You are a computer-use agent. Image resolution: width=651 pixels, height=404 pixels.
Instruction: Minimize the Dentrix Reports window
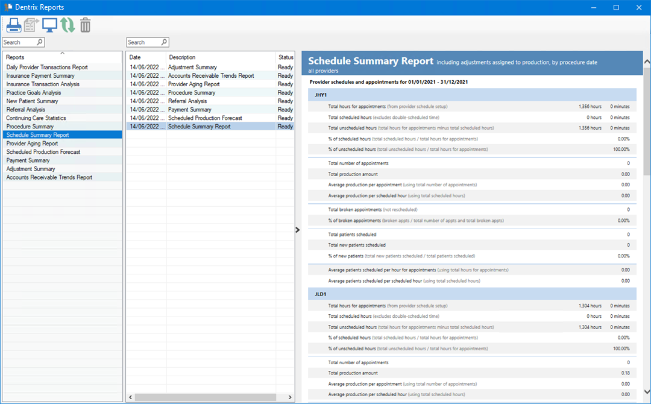[x=594, y=7]
